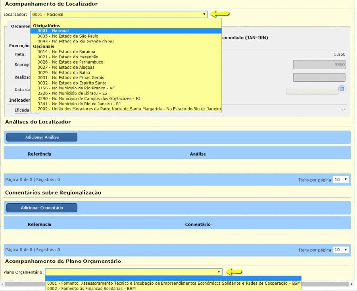
Task: Pick 7002 - União dos Moradores de Santa Margarida
Action: 126,109
